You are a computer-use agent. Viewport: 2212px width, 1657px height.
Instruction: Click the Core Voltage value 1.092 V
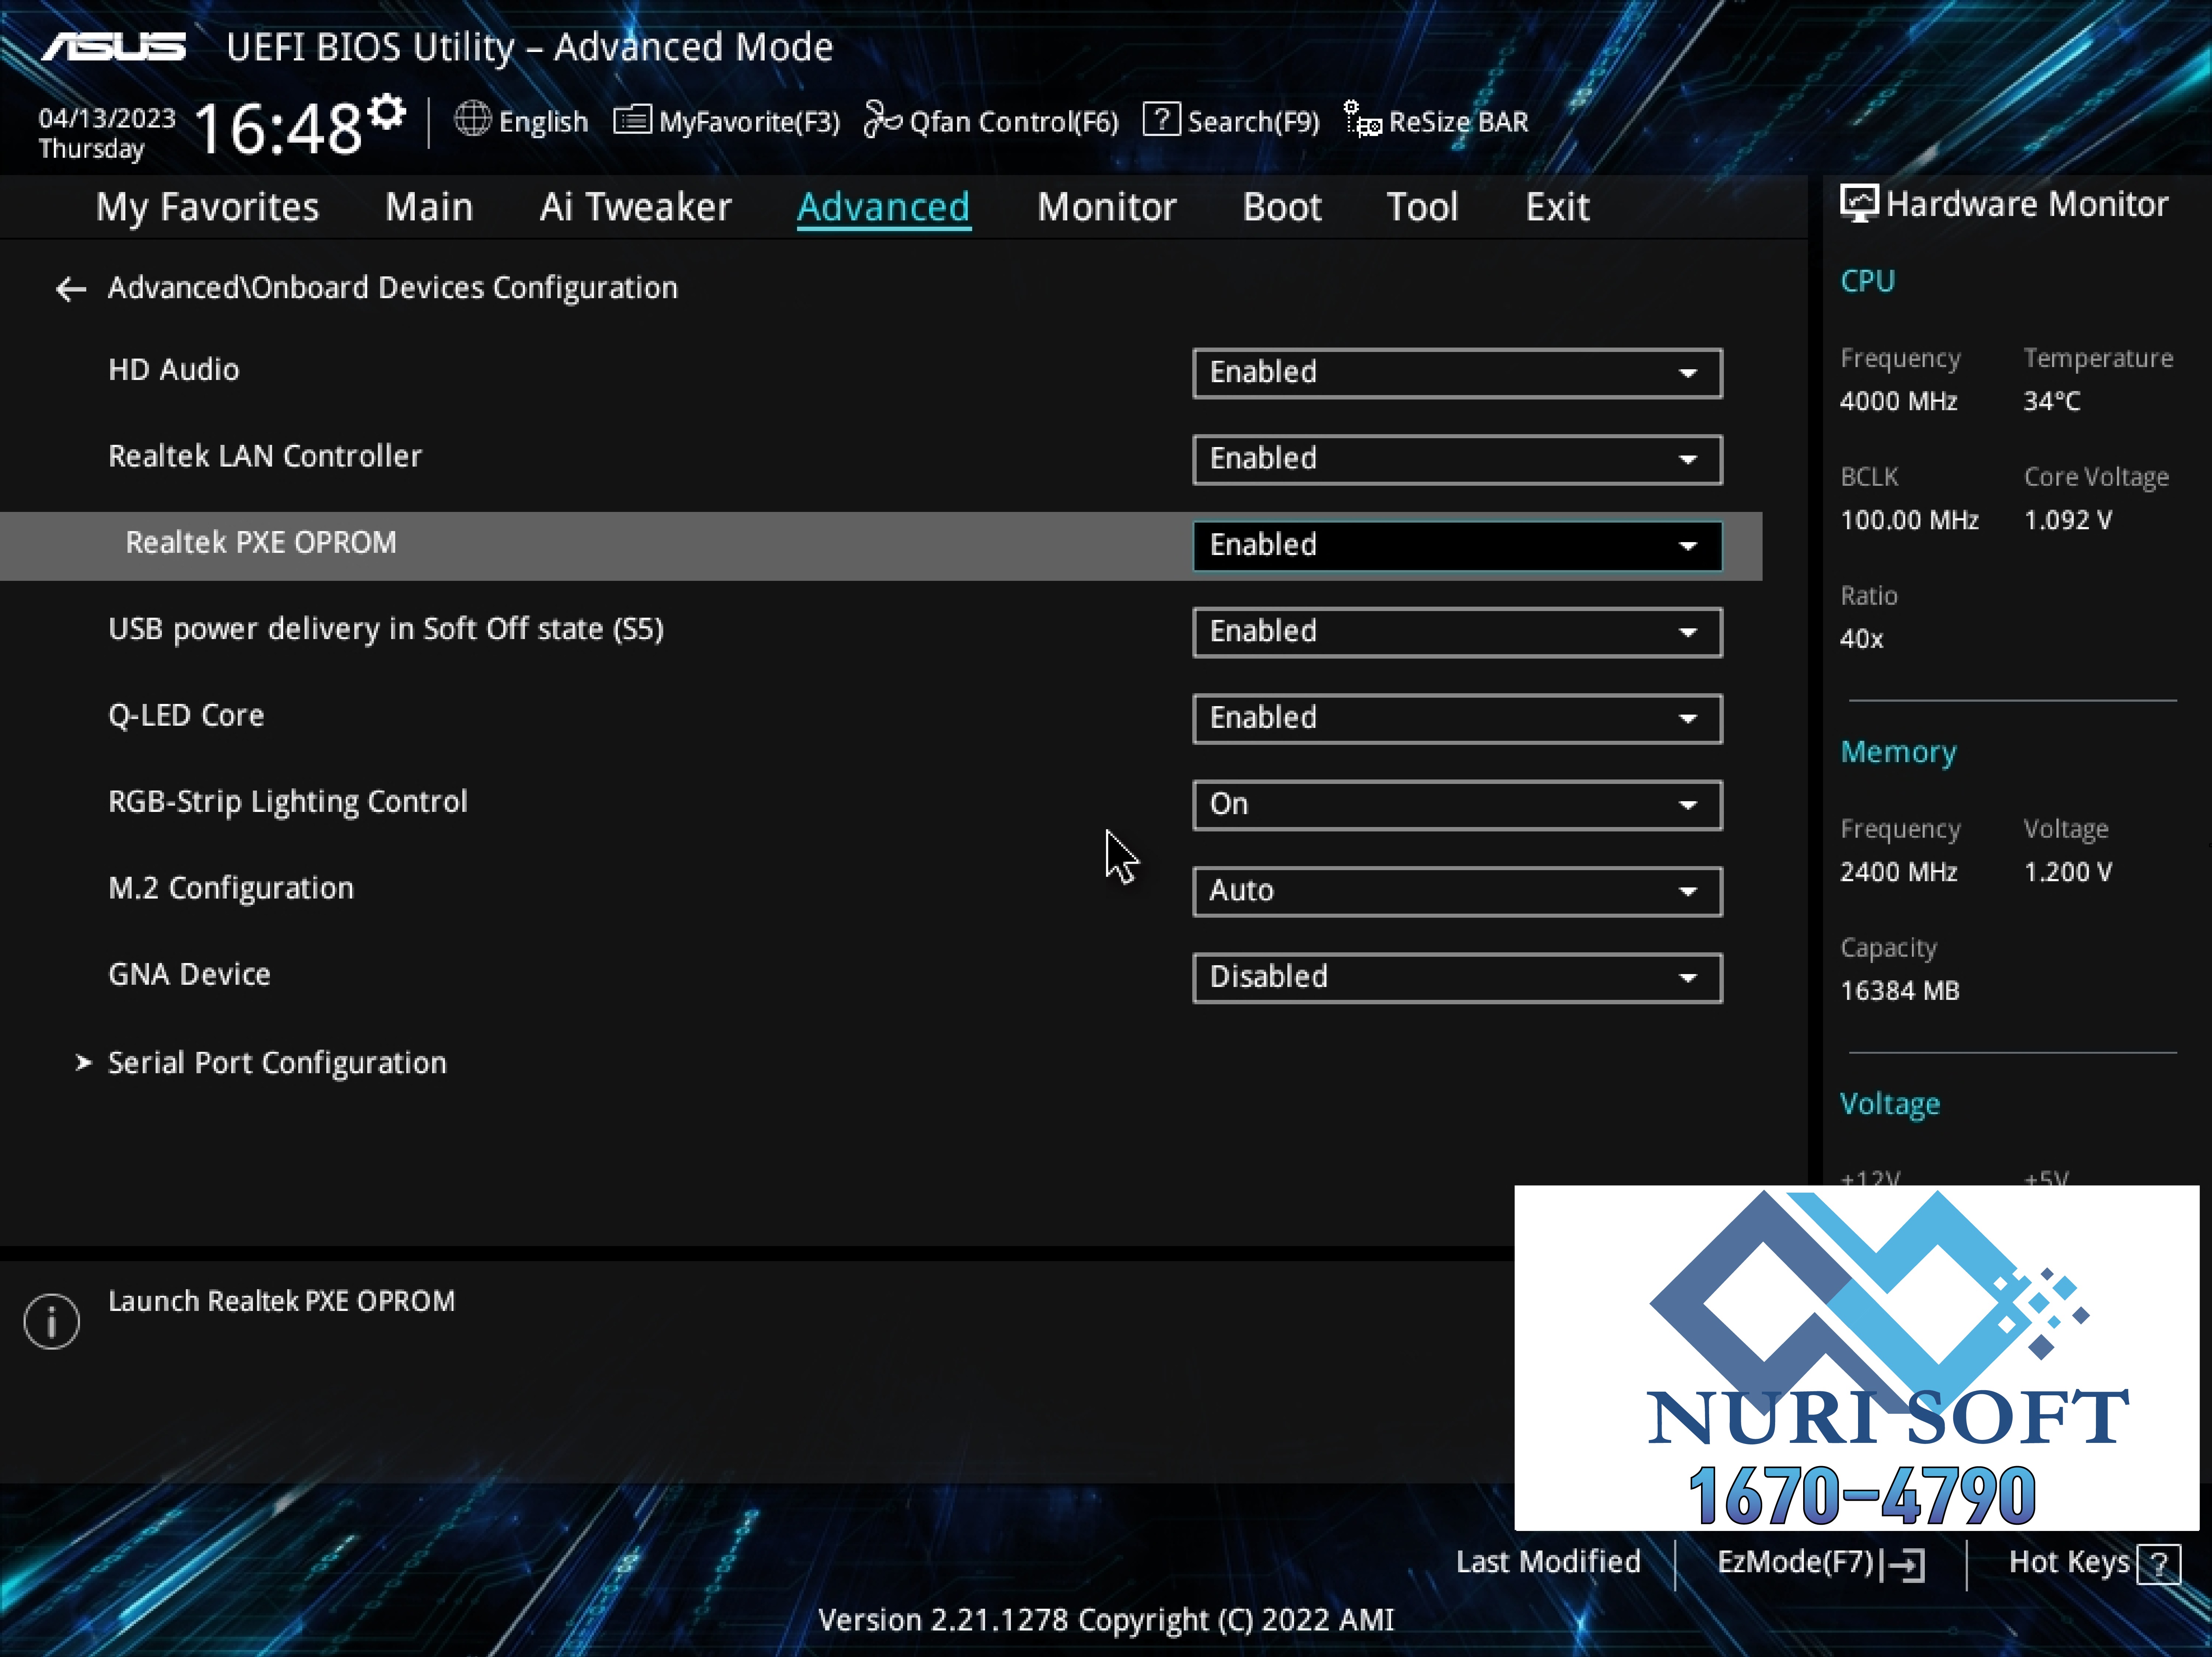(x=2068, y=521)
